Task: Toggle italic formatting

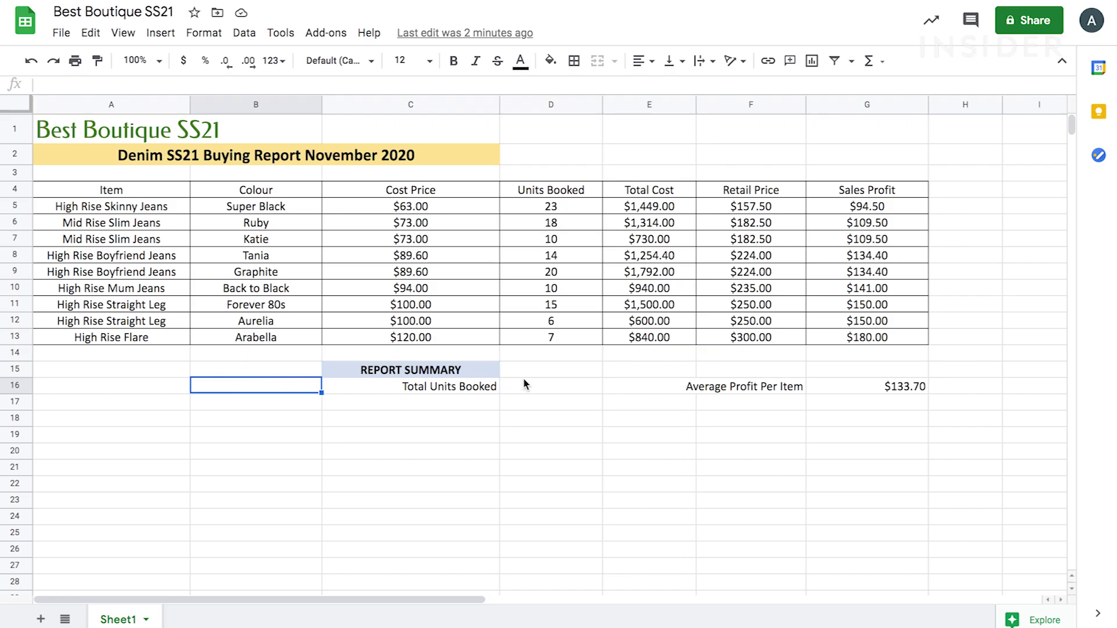Action: pyautogui.click(x=475, y=60)
